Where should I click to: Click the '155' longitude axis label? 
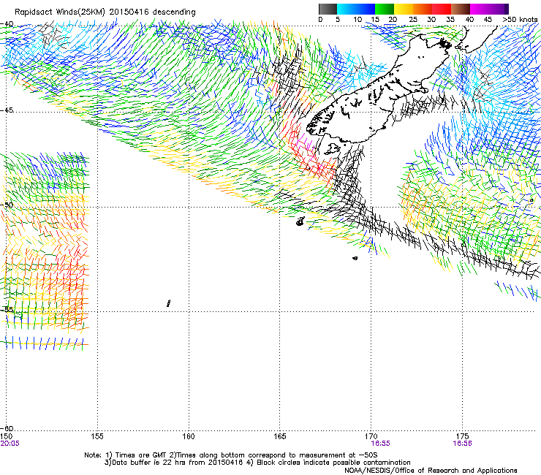pos(97,436)
